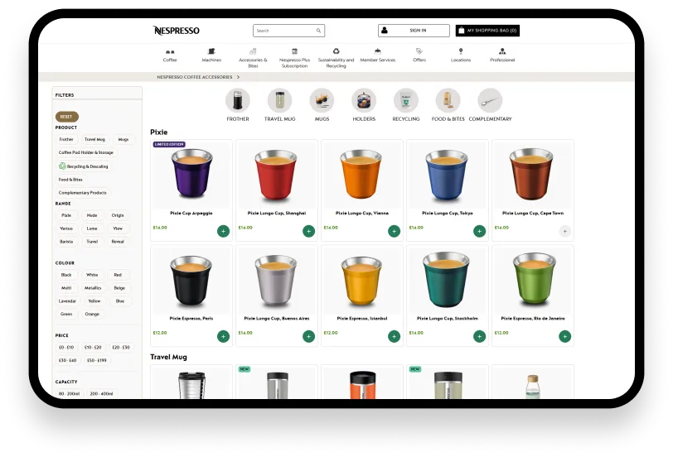Expand Nespresso Coffee Accessories breadcrumb chevron
The image size is (673, 457).
tap(238, 77)
